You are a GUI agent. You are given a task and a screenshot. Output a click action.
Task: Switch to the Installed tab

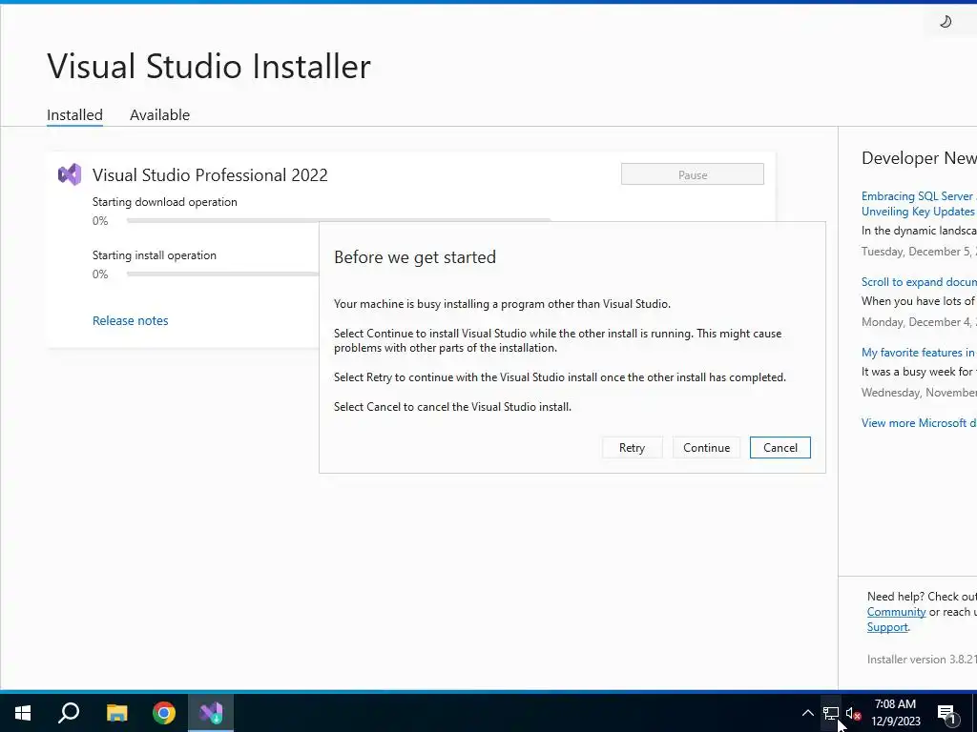[74, 115]
